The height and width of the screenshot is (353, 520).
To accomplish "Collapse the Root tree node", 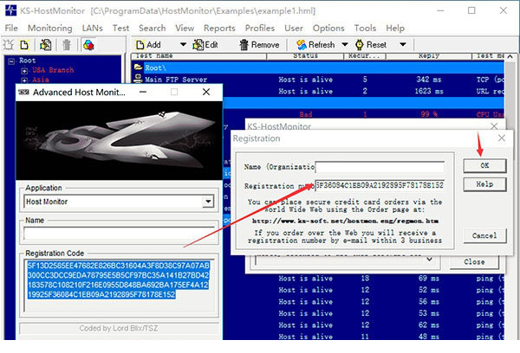I will [11, 61].
